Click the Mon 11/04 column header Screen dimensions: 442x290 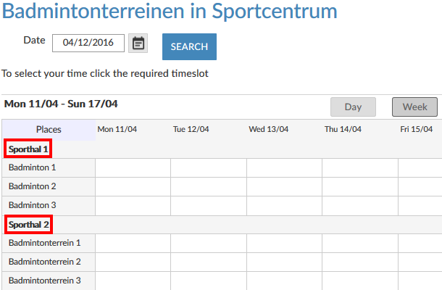click(x=117, y=130)
